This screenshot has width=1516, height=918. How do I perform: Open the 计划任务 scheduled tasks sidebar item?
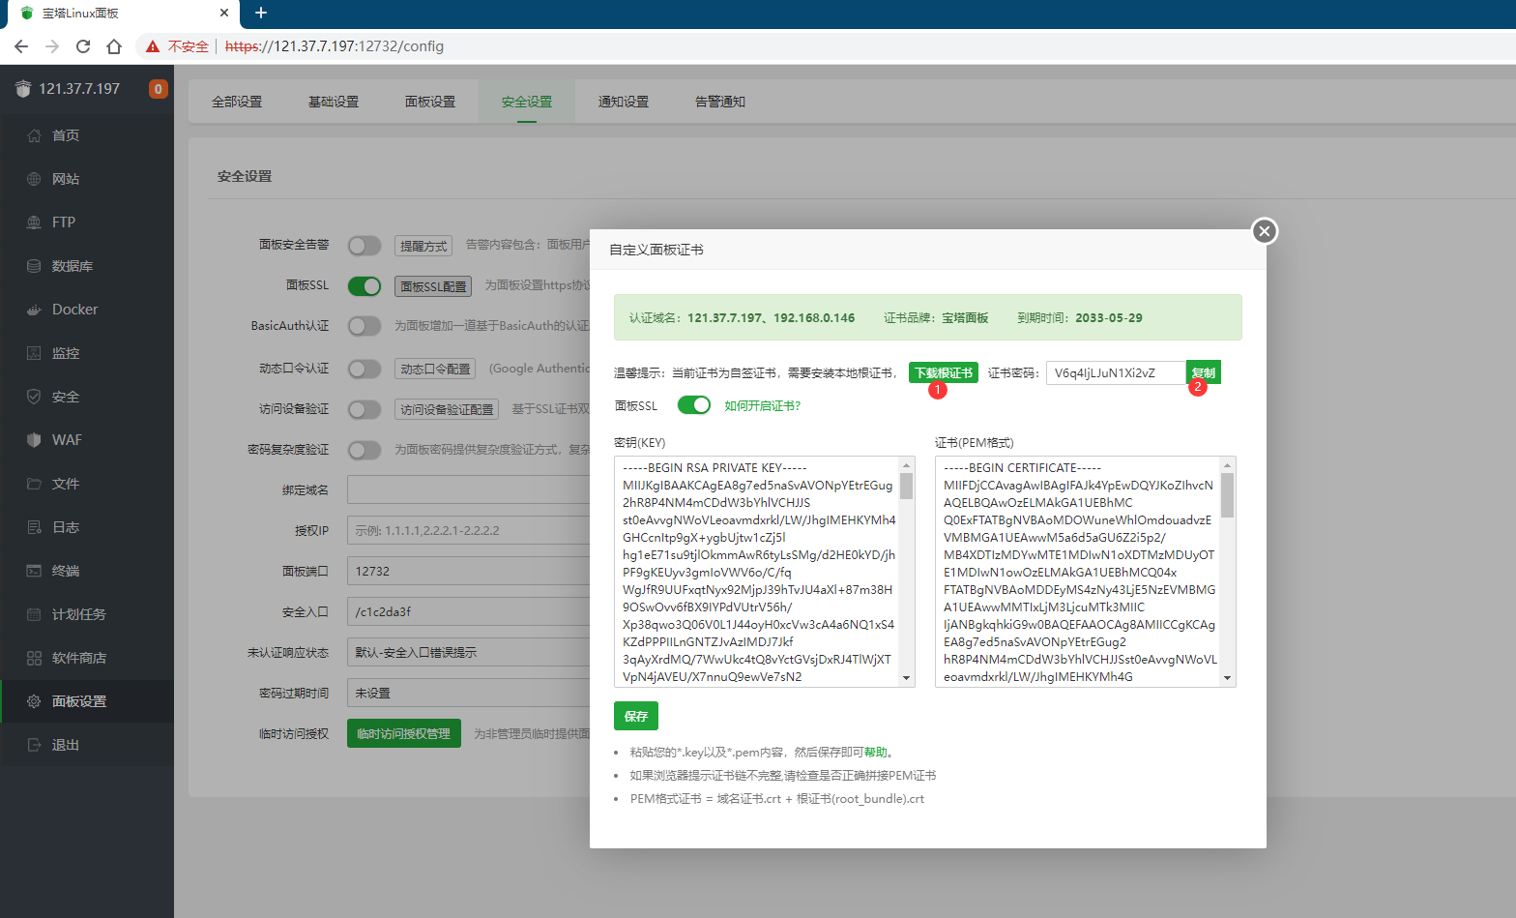click(87, 614)
